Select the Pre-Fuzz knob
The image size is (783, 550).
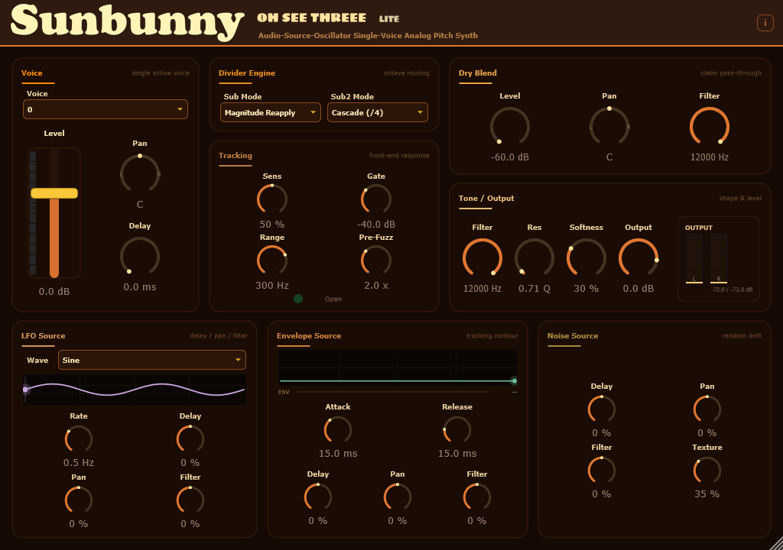click(376, 260)
